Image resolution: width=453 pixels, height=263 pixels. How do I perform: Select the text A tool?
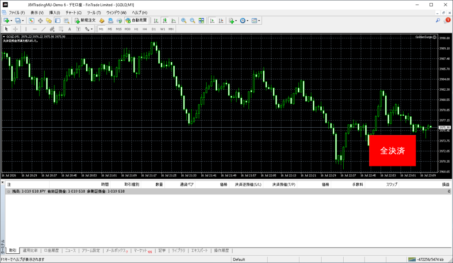(69, 29)
